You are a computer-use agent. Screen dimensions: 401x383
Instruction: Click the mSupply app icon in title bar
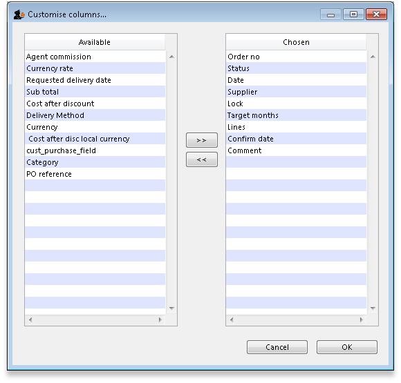pos(19,14)
